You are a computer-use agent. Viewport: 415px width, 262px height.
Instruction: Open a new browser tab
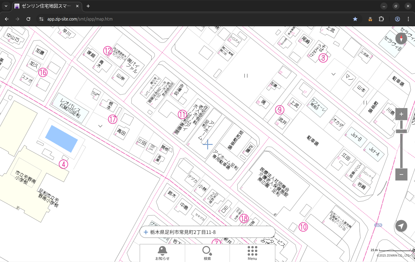point(88,6)
